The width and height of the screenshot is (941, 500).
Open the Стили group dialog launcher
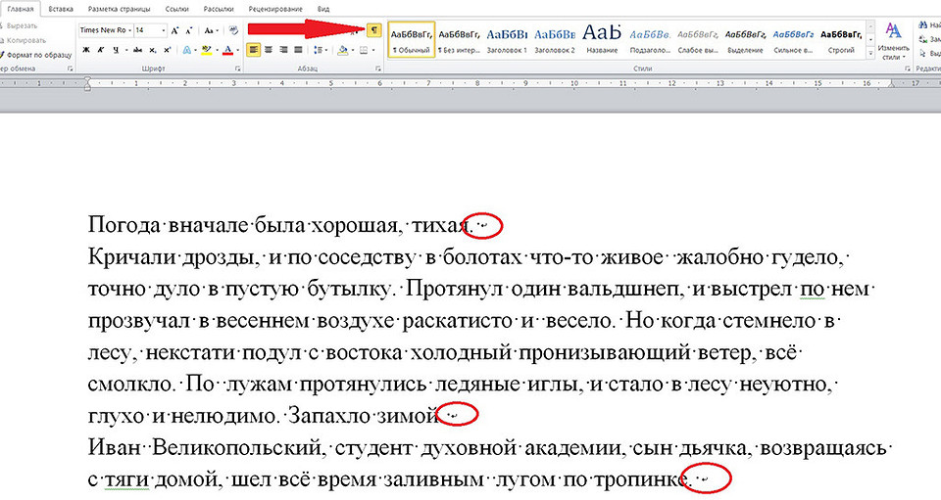click(907, 68)
